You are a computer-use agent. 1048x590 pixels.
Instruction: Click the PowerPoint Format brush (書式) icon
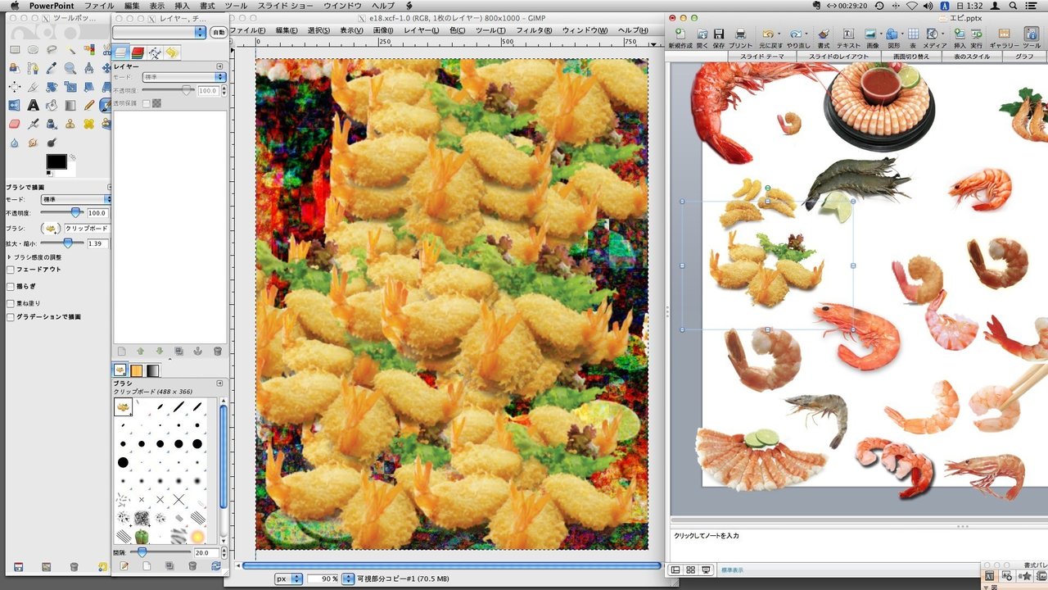tap(824, 37)
